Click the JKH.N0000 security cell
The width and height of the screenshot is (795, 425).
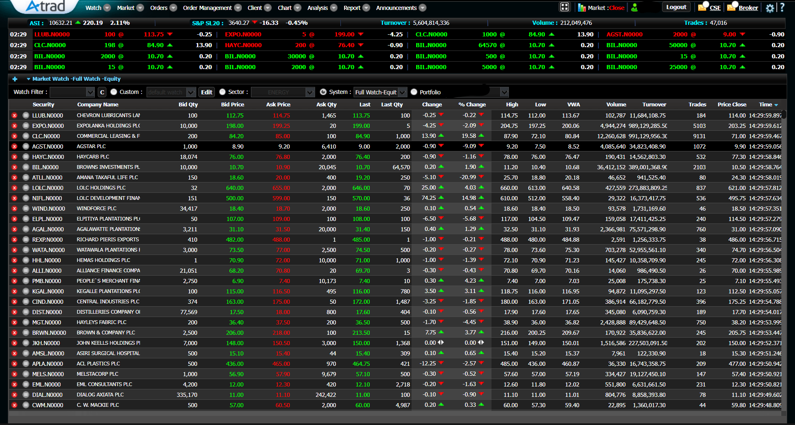coord(46,343)
